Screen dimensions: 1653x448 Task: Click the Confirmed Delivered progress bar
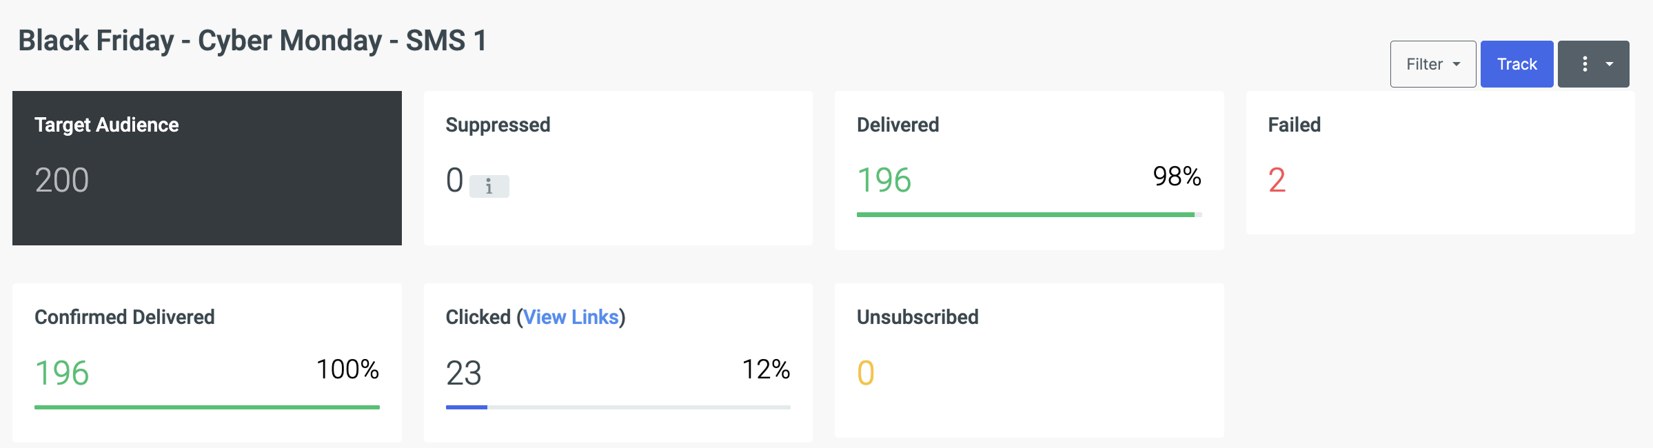207,407
